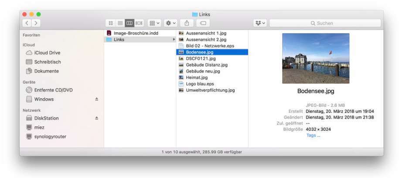Open the Dropbox toolbar dropdown
399x178 pixels.
pos(260,23)
